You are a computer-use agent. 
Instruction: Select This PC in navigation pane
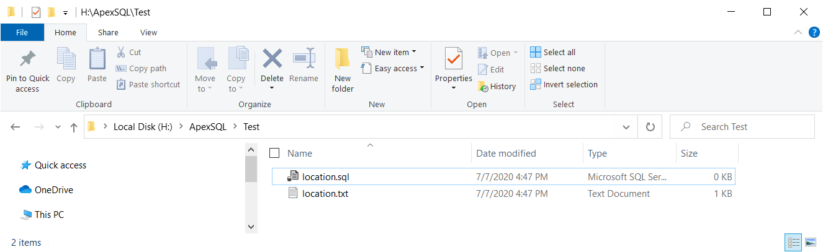pyautogui.click(x=49, y=215)
